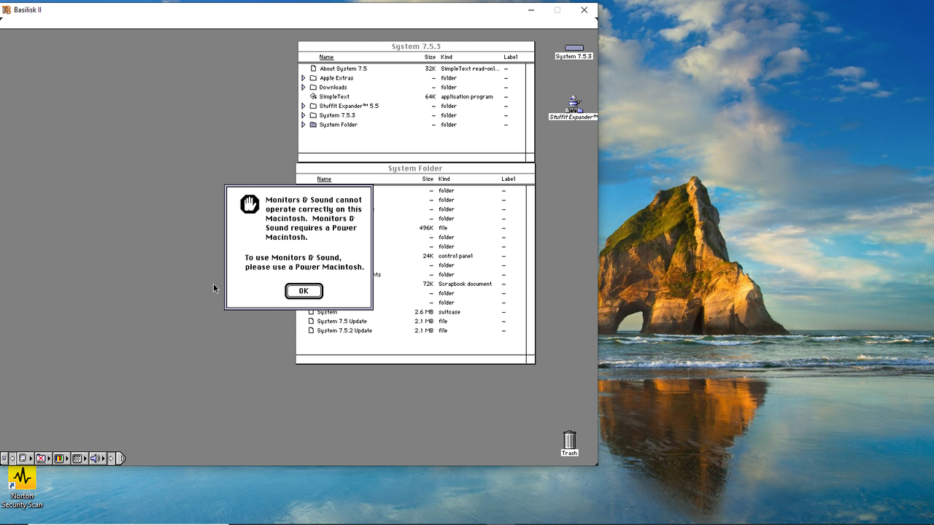This screenshot has width=934, height=525.
Task: Click the StuffIt Expander desktop alias icon
Action: click(574, 104)
